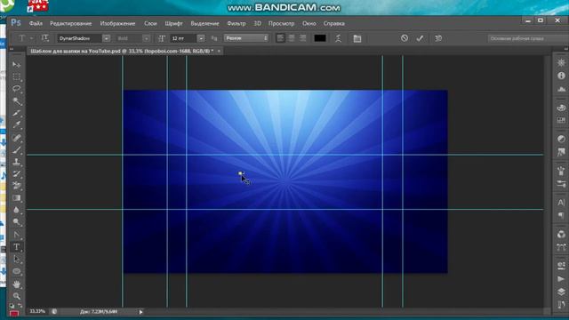Click the 3D text button
The image size is (569, 320).
click(438, 38)
